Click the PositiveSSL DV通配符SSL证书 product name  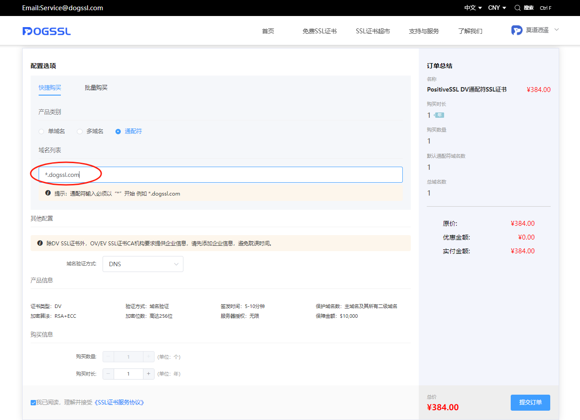click(467, 89)
